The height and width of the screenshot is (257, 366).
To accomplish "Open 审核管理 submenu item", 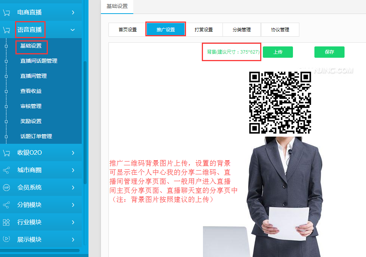I will (31, 106).
